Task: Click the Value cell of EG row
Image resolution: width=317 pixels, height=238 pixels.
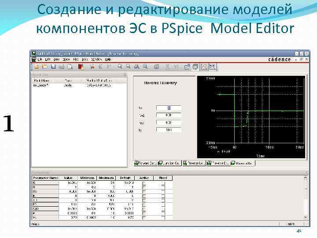Action: click(68, 205)
